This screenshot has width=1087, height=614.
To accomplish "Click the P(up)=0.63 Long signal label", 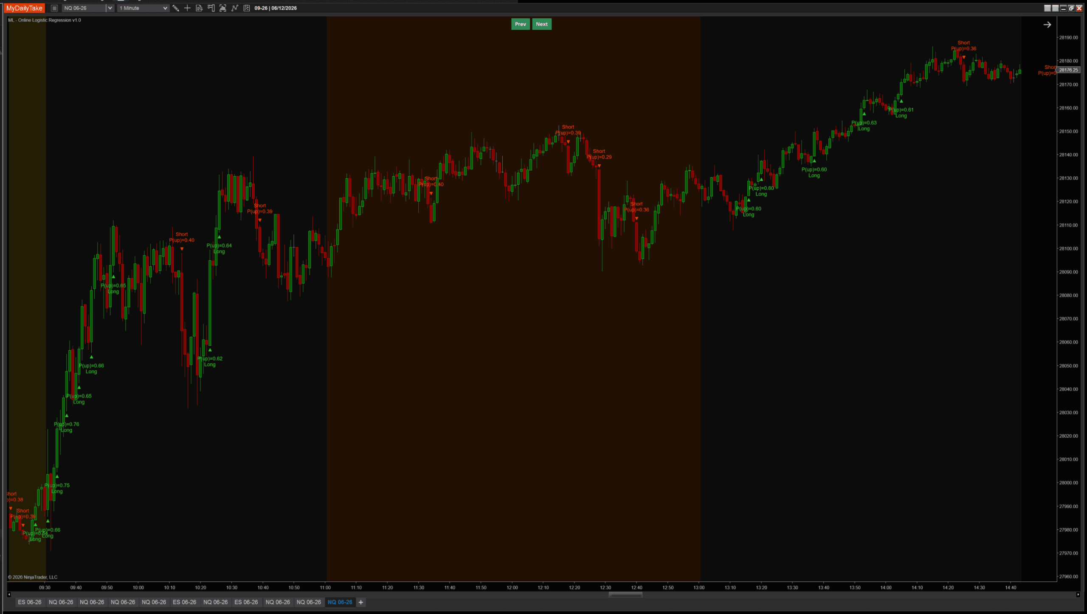I will pyautogui.click(x=864, y=126).
